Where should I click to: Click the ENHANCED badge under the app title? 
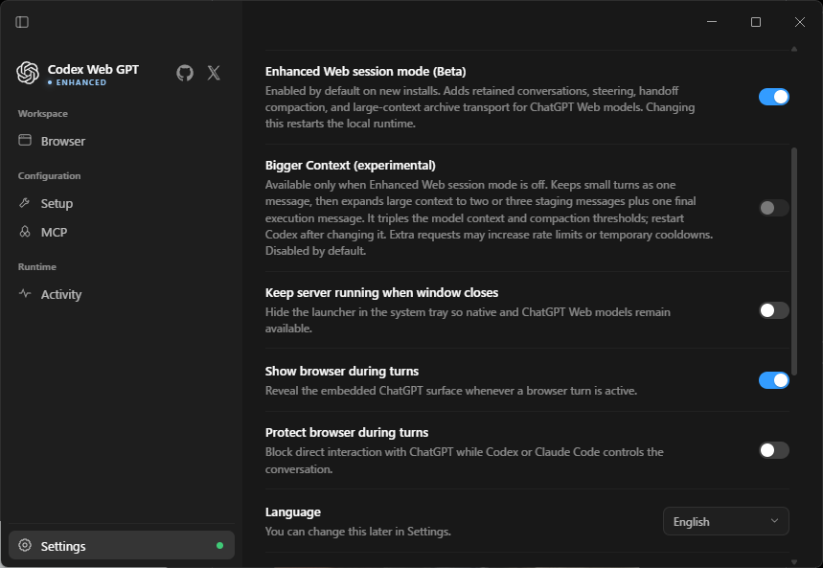(78, 82)
